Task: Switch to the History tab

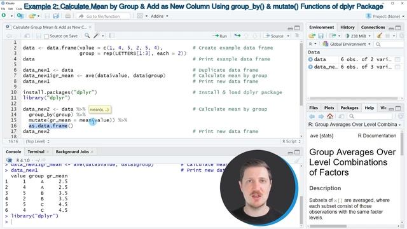Action: click(347, 27)
